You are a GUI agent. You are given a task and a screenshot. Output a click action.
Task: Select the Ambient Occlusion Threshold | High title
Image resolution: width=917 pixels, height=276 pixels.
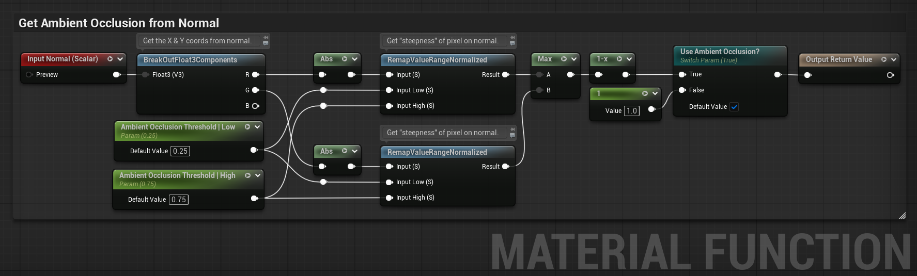(177, 175)
